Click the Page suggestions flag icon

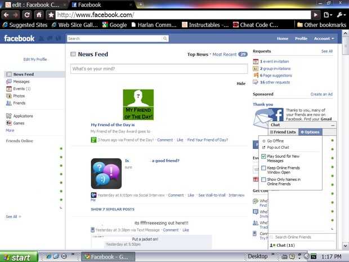[x=256, y=76]
